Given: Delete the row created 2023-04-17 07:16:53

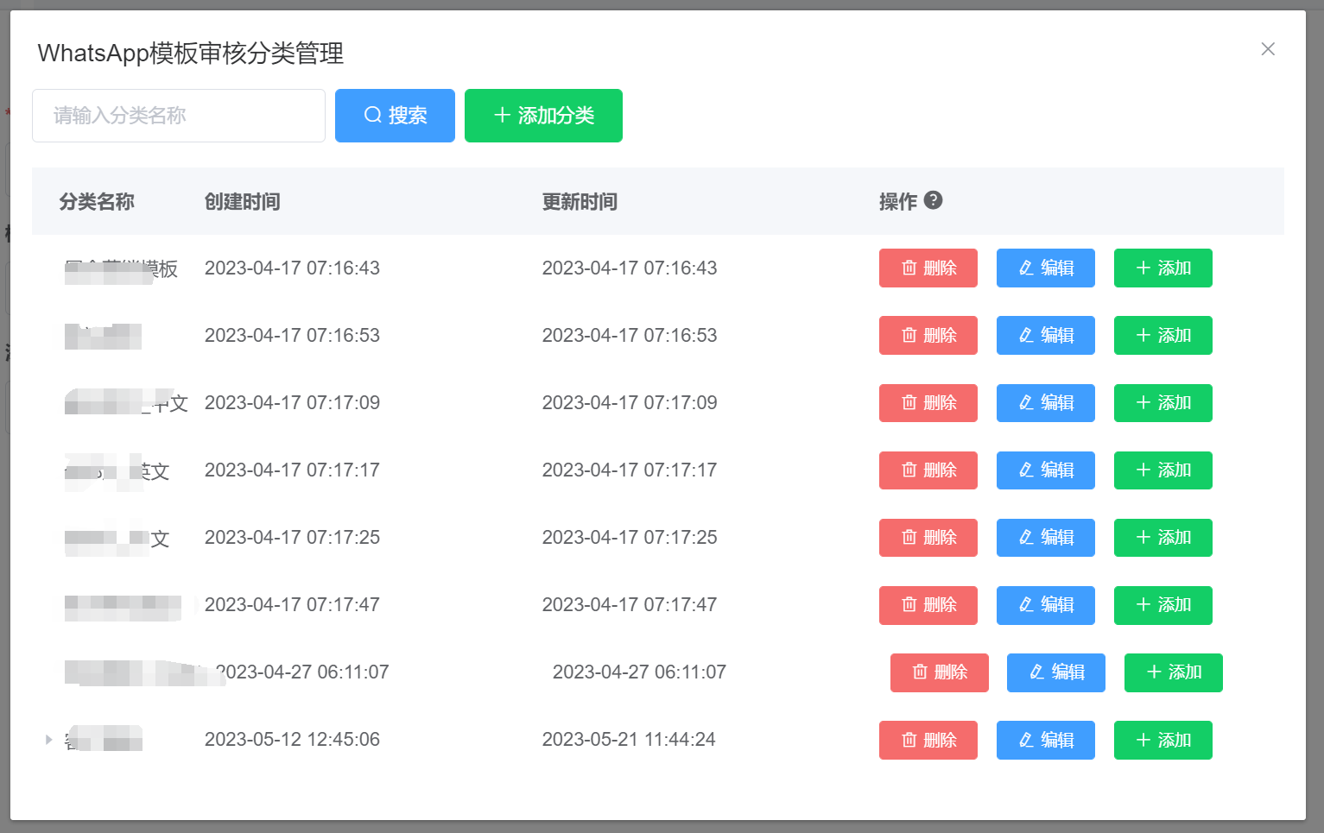Looking at the screenshot, I should coord(928,335).
